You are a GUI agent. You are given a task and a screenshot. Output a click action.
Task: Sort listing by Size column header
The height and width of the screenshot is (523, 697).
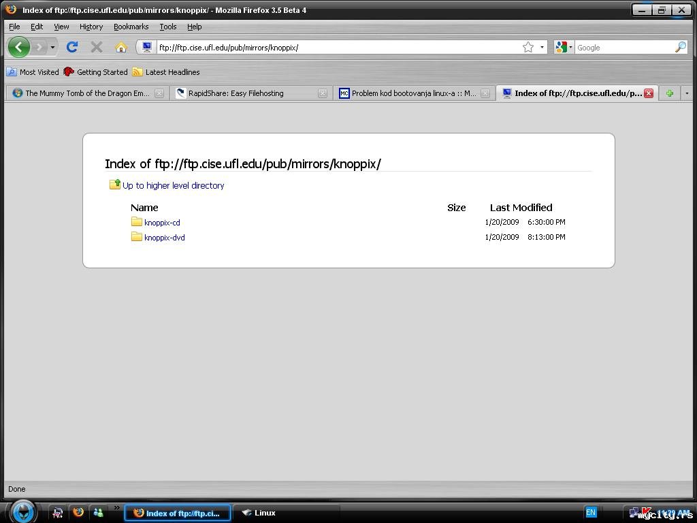click(457, 208)
